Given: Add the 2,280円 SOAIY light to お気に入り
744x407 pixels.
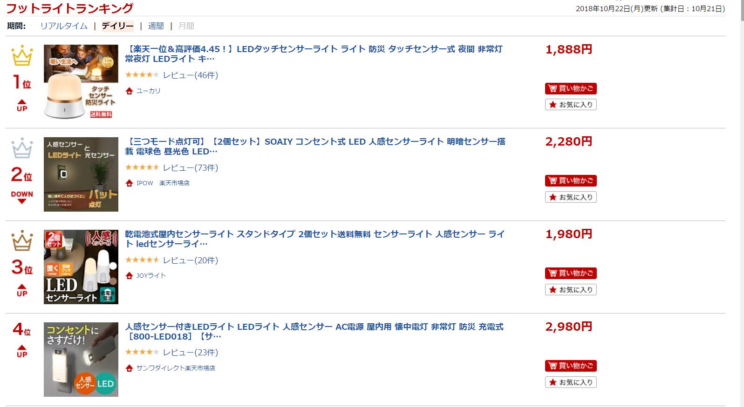Looking at the screenshot, I should (x=571, y=197).
